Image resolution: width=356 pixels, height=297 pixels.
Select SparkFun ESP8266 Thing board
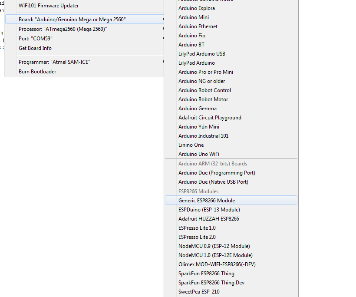point(231,274)
